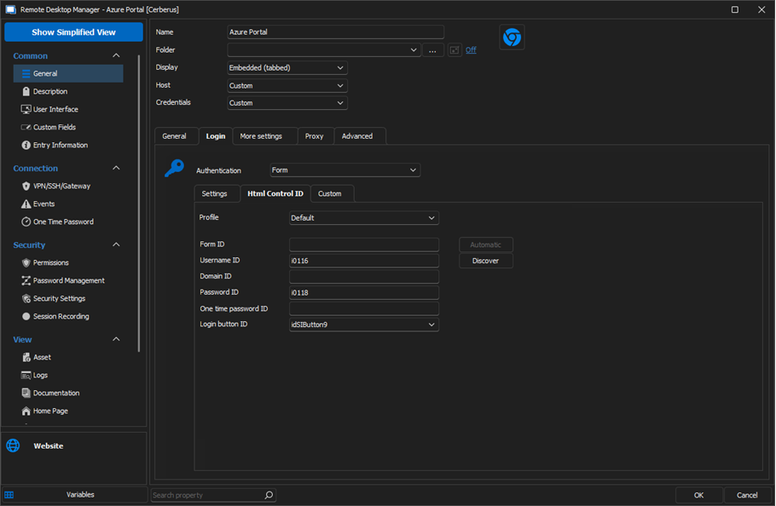Viewport: 776px width, 506px height.
Task: Click the Home Page house icon
Action: (26, 411)
